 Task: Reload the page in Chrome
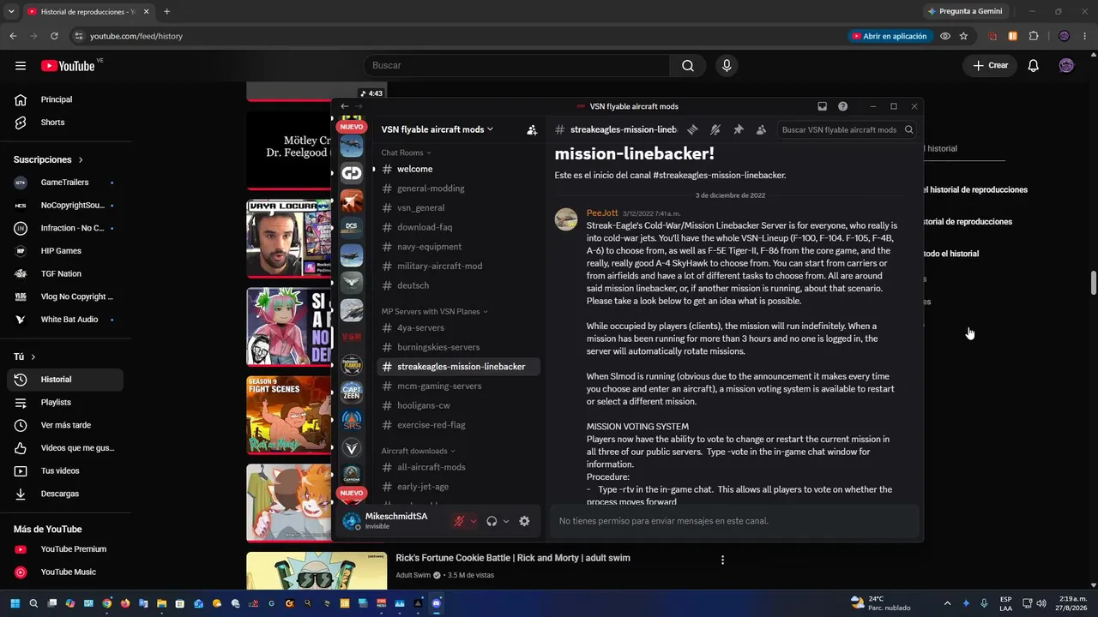(x=54, y=36)
